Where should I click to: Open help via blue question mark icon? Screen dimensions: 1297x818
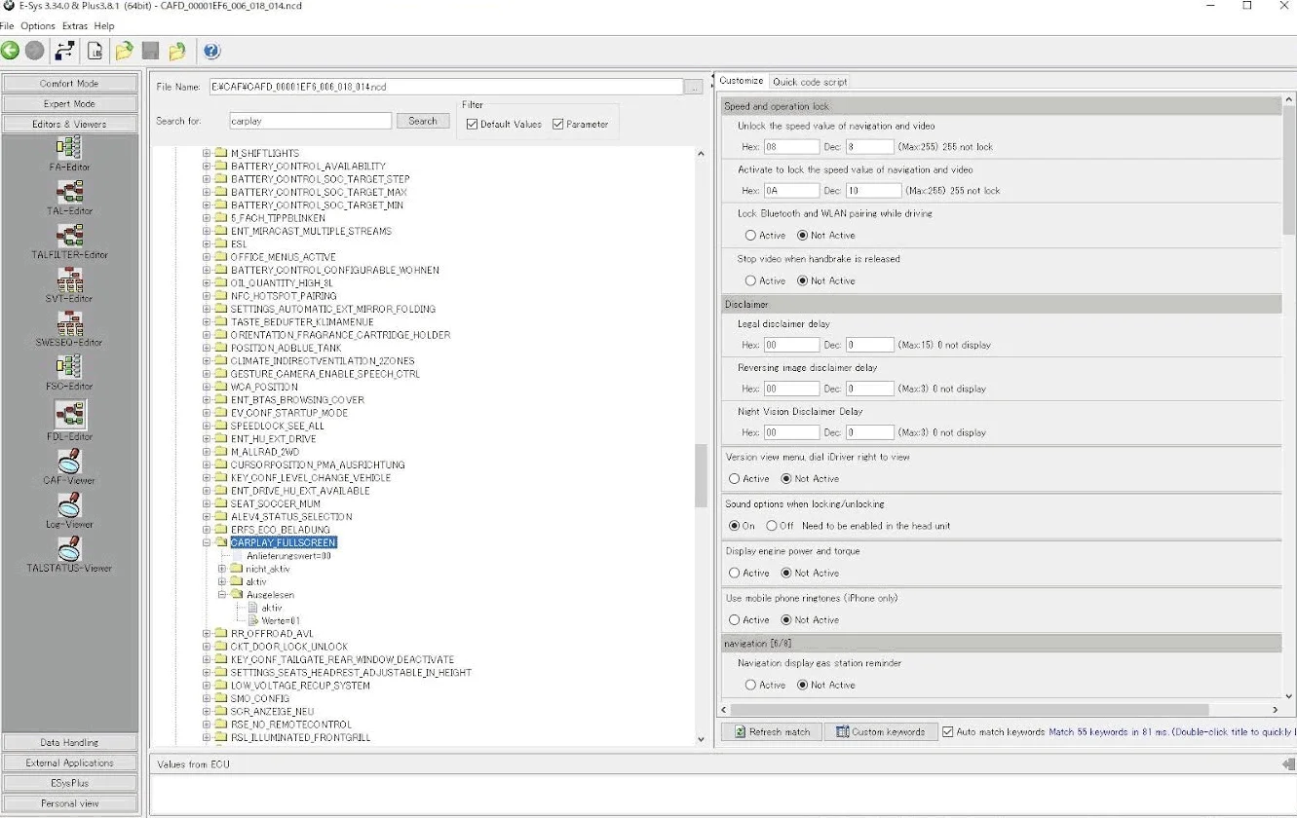click(x=211, y=51)
